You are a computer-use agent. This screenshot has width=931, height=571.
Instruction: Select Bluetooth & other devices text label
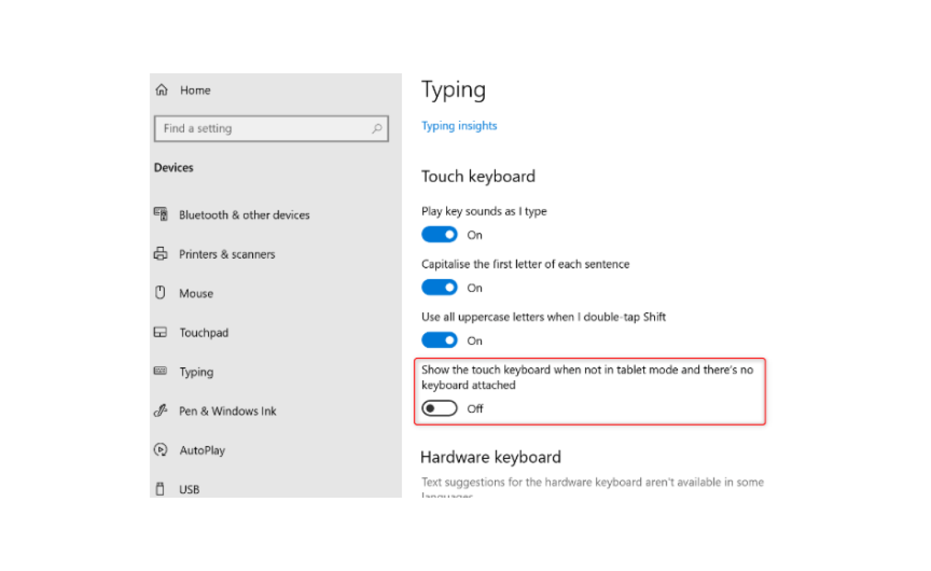pyautogui.click(x=244, y=215)
